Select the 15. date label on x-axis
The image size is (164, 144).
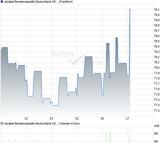(x=77, y=118)
